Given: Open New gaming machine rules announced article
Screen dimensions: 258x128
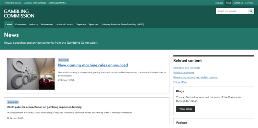Looking at the screenshot, I should [x=93, y=65].
